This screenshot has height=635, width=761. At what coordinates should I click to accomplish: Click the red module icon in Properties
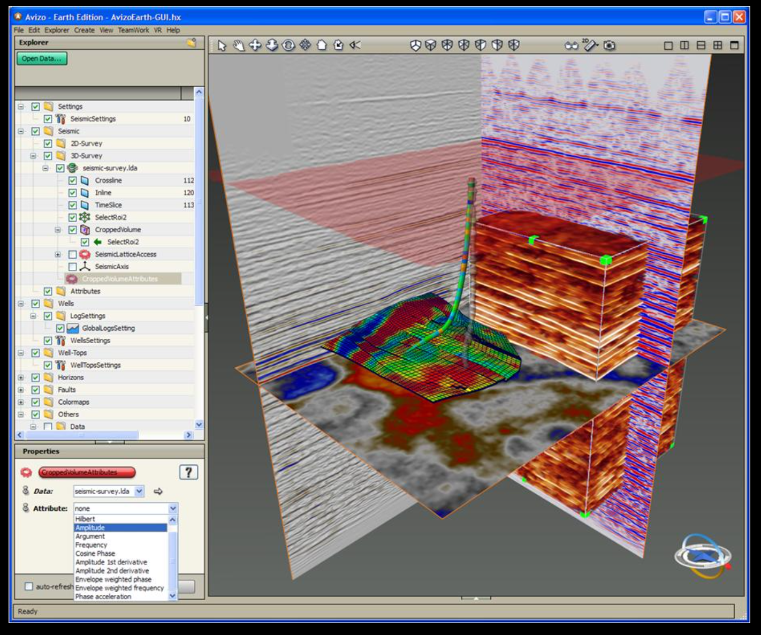tap(26, 472)
